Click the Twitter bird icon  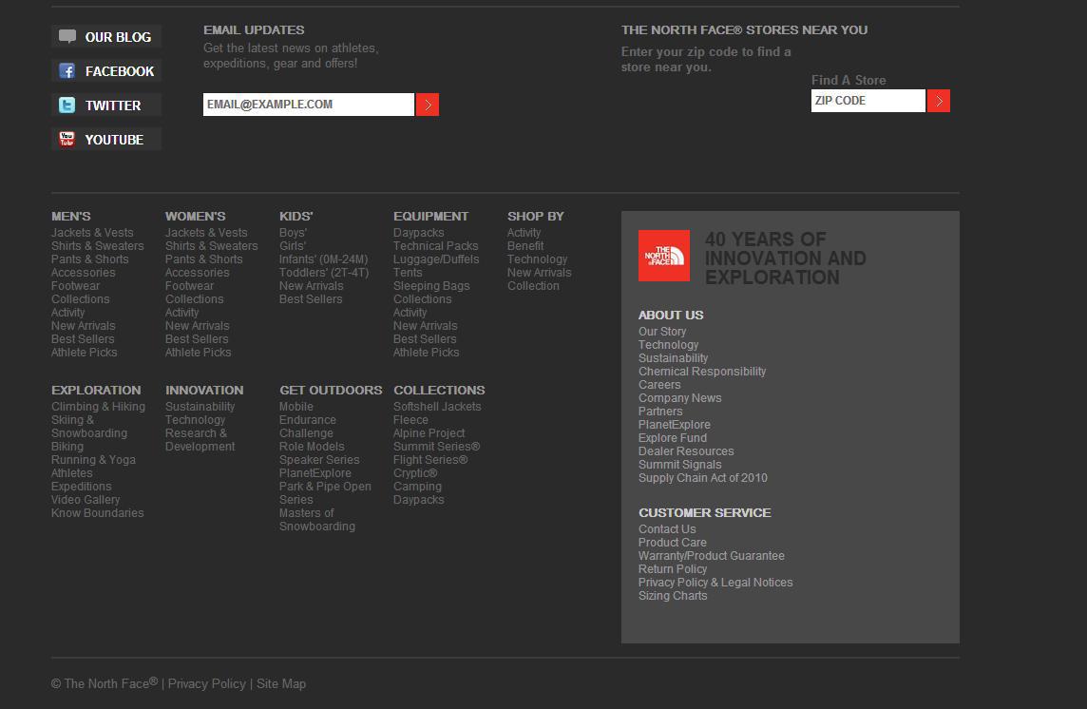tap(67, 105)
